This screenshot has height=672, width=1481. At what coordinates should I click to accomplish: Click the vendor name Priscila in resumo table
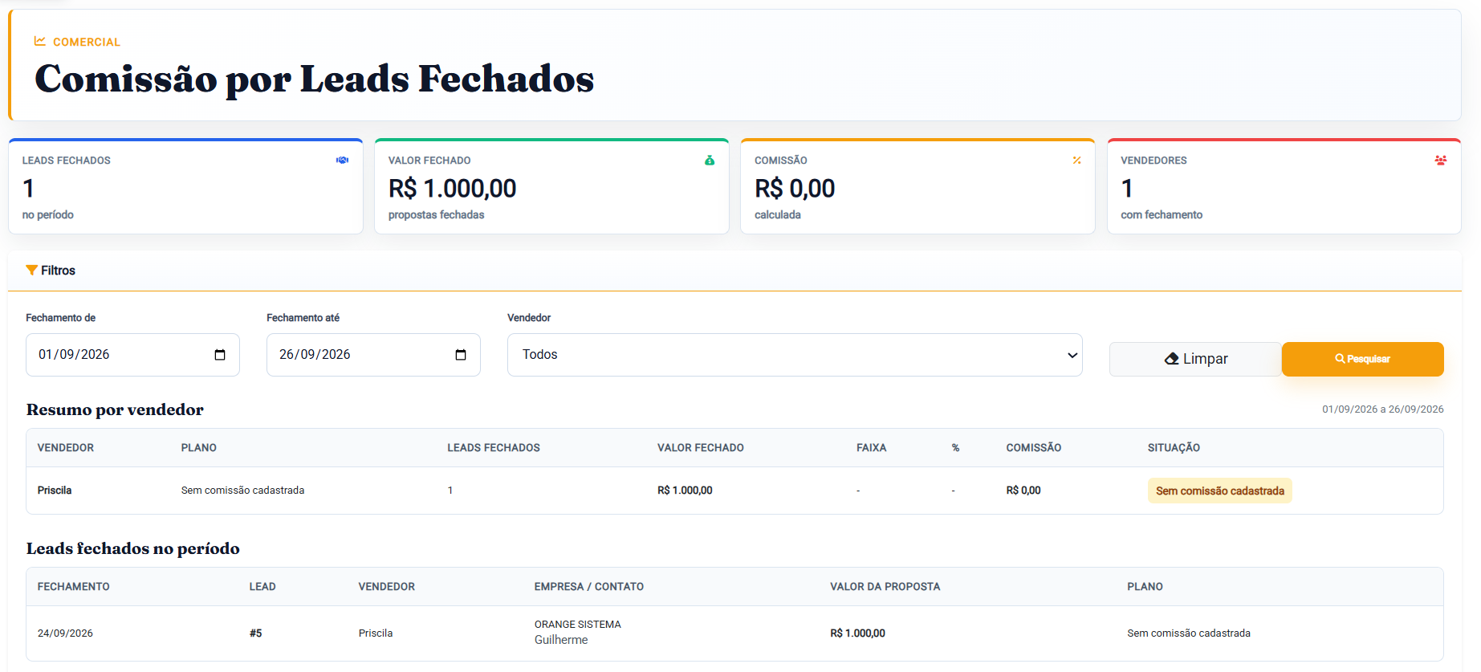[x=55, y=491]
